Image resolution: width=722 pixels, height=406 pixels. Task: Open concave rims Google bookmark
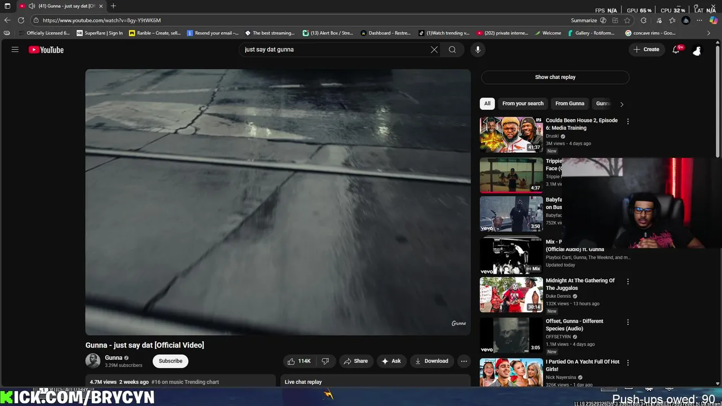(650, 33)
